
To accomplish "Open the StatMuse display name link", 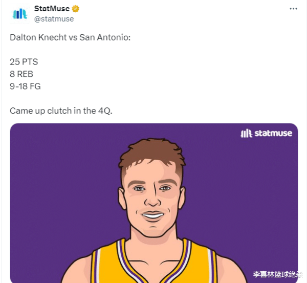I will click(52, 9).
